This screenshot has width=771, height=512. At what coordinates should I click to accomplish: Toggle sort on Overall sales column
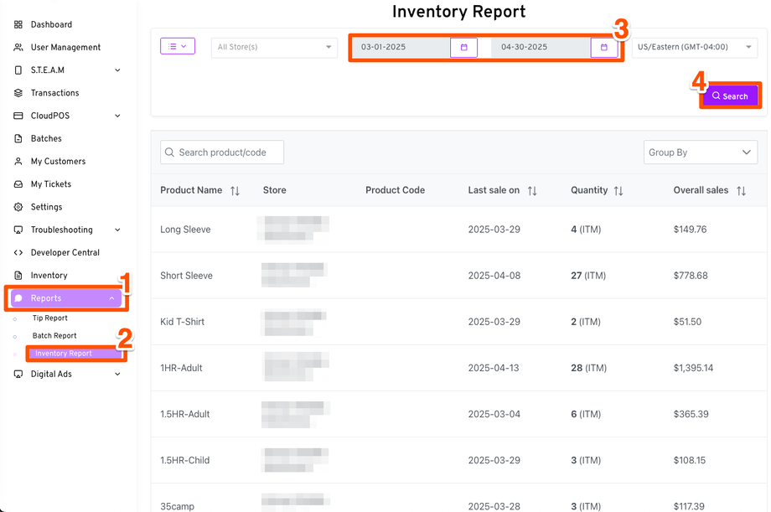[x=741, y=191]
